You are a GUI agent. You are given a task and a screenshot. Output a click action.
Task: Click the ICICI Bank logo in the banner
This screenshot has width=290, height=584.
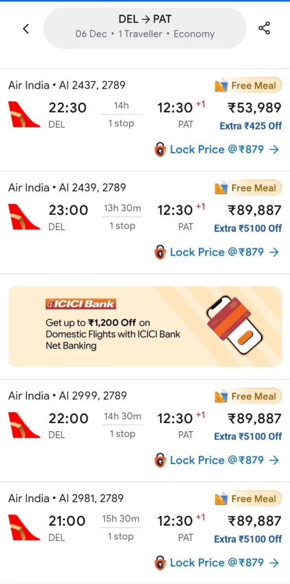coord(82,304)
